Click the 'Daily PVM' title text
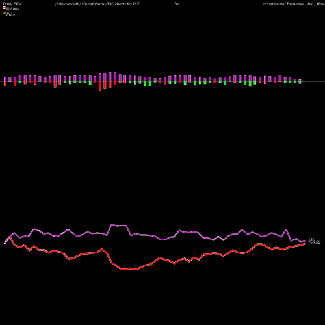Viewport: 325px width, 325px height. (12, 4)
